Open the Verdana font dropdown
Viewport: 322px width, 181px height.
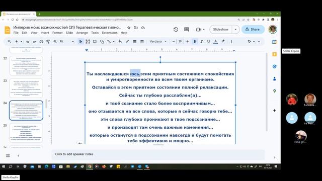coord(158,41)
